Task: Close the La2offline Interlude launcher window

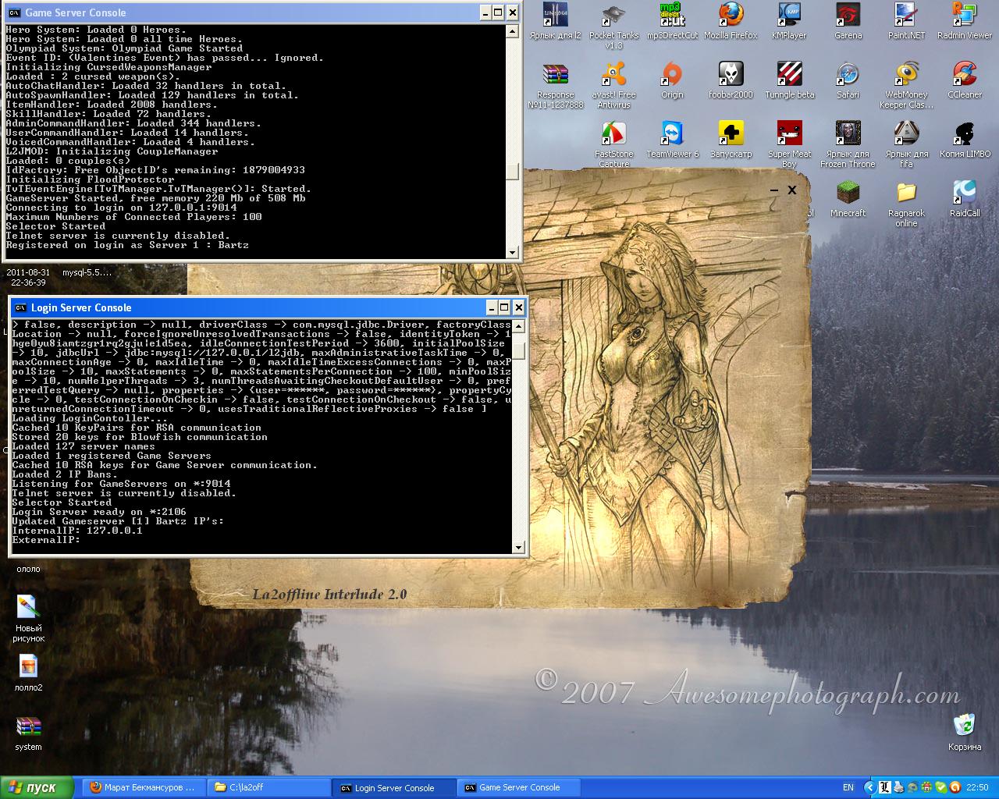Action: pos(792,190)
